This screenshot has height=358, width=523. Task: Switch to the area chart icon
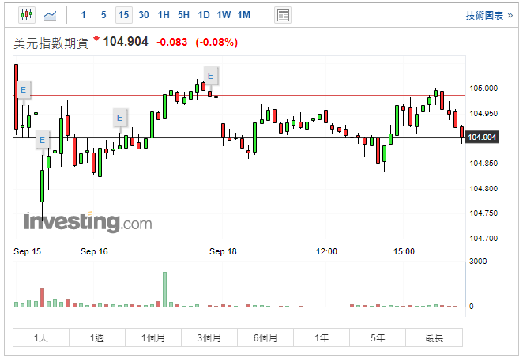50,15
